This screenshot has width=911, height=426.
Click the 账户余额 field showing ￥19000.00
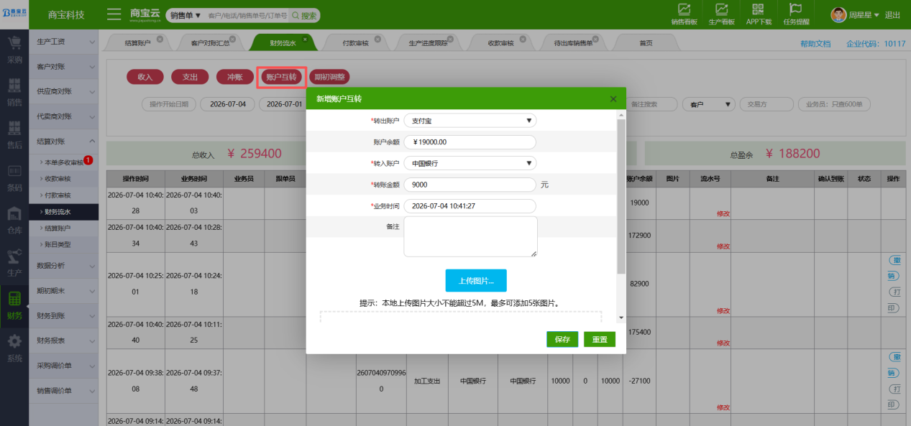click(x=470, y=142)
